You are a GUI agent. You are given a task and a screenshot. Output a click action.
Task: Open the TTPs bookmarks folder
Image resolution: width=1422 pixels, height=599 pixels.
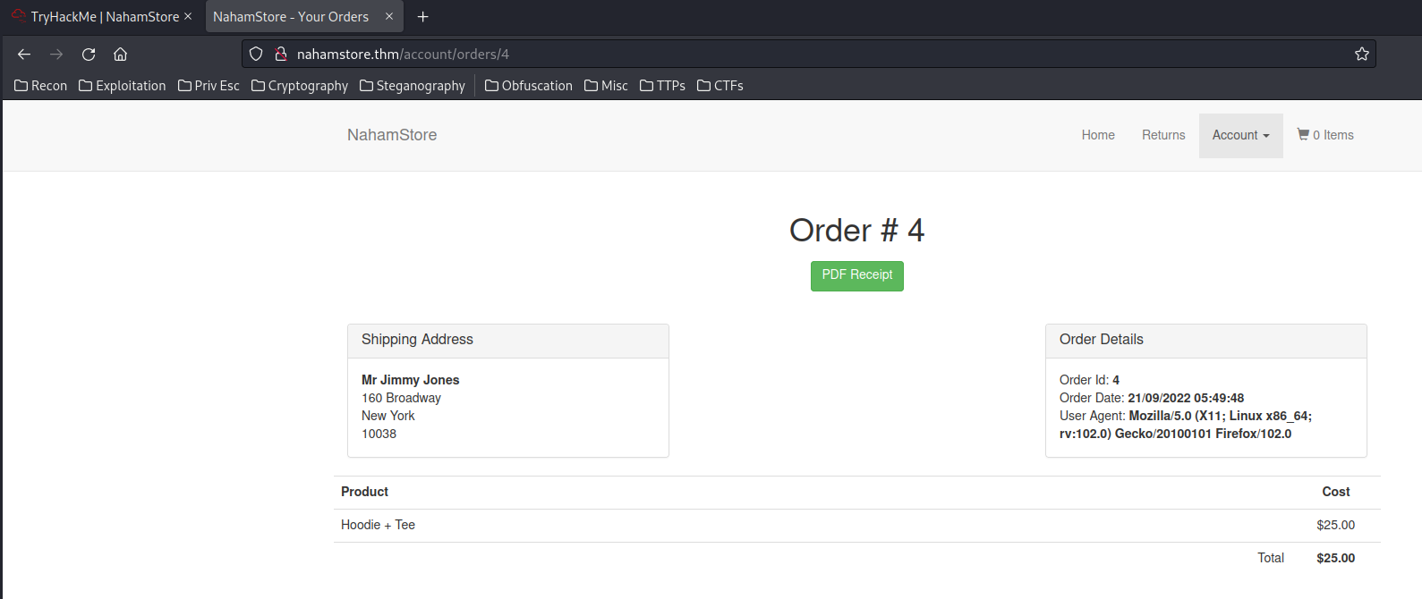tap(662, 86)
